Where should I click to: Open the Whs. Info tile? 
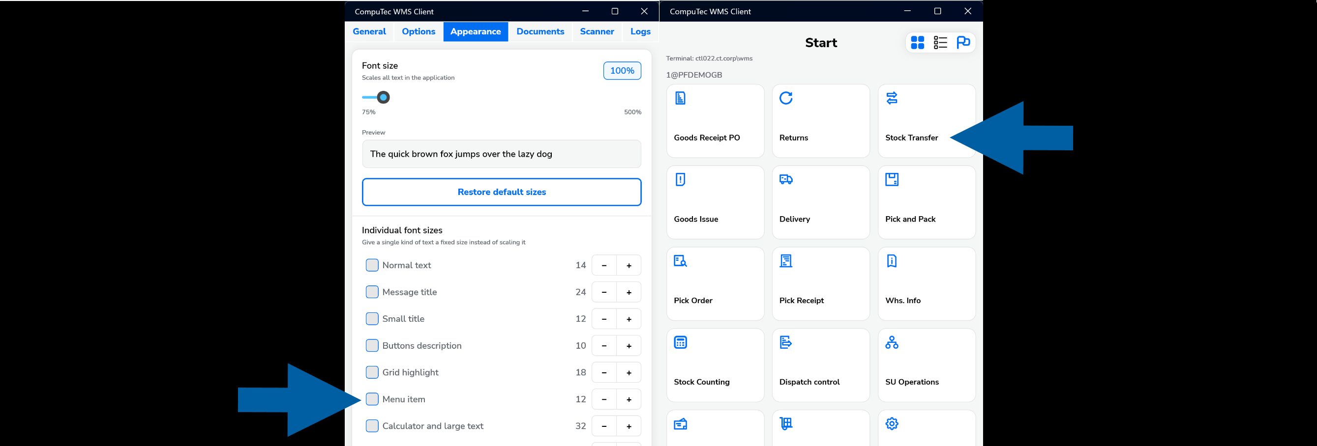pyautogui.click(x=927, y=284)
